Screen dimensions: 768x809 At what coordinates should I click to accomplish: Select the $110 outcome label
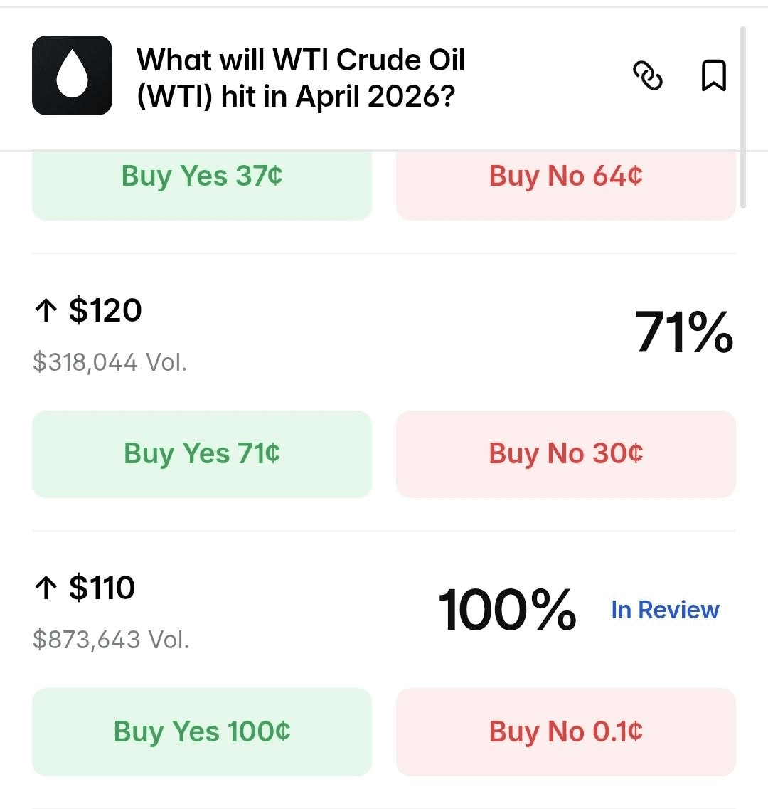tap(102, 588)
